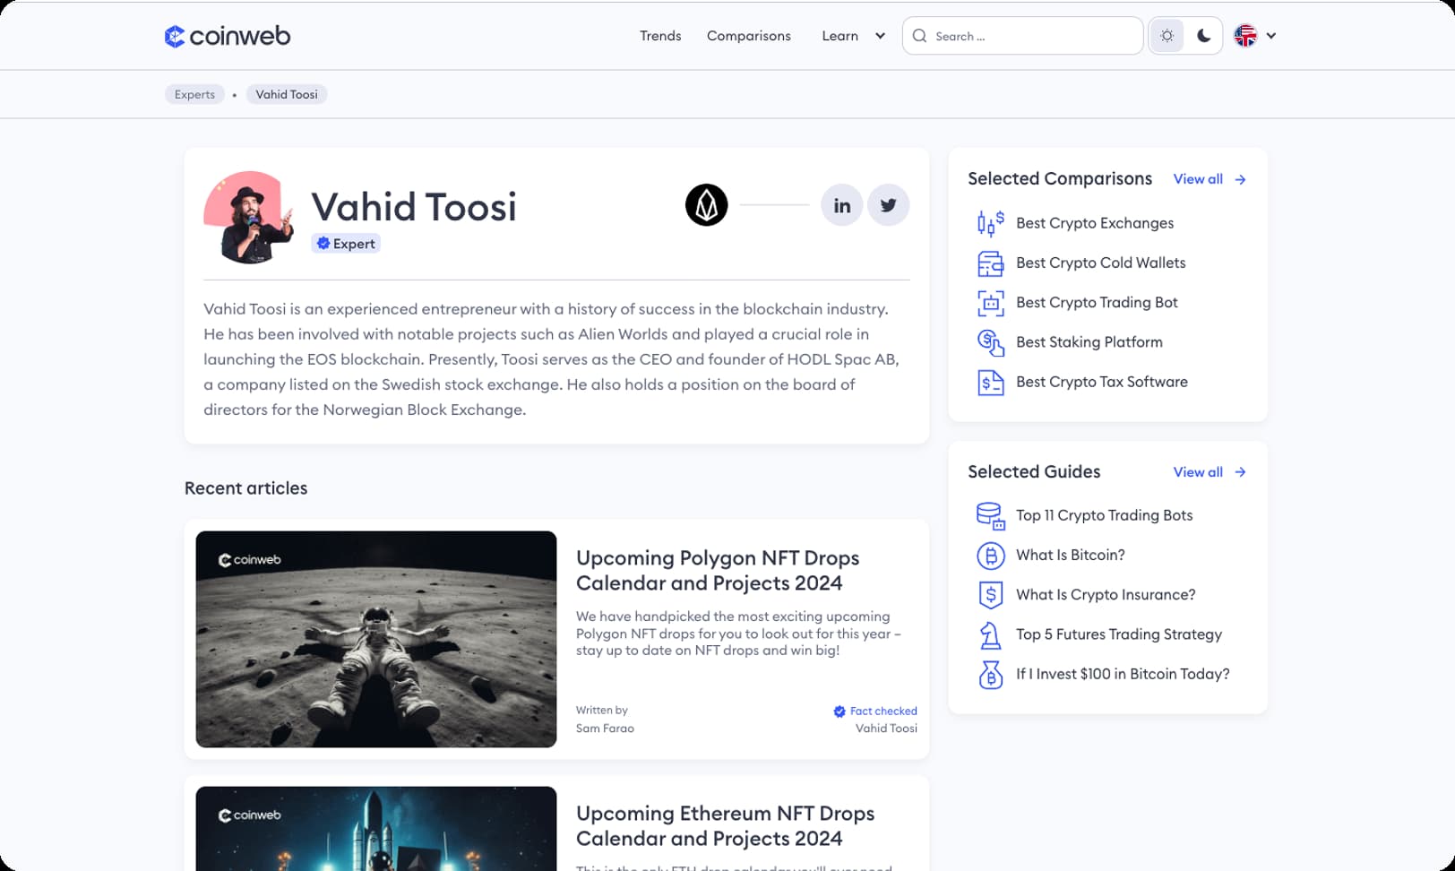Click the Fact checked badge icon
Image resolution: width=1455 pixels, height=871 pixels.
pyautogui.click(x=839, y=711)
